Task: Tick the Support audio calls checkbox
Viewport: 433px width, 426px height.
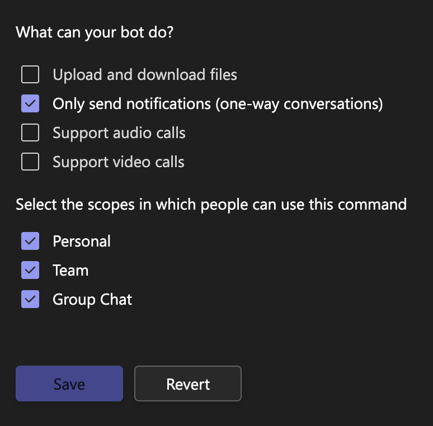Action: (30, 132)
